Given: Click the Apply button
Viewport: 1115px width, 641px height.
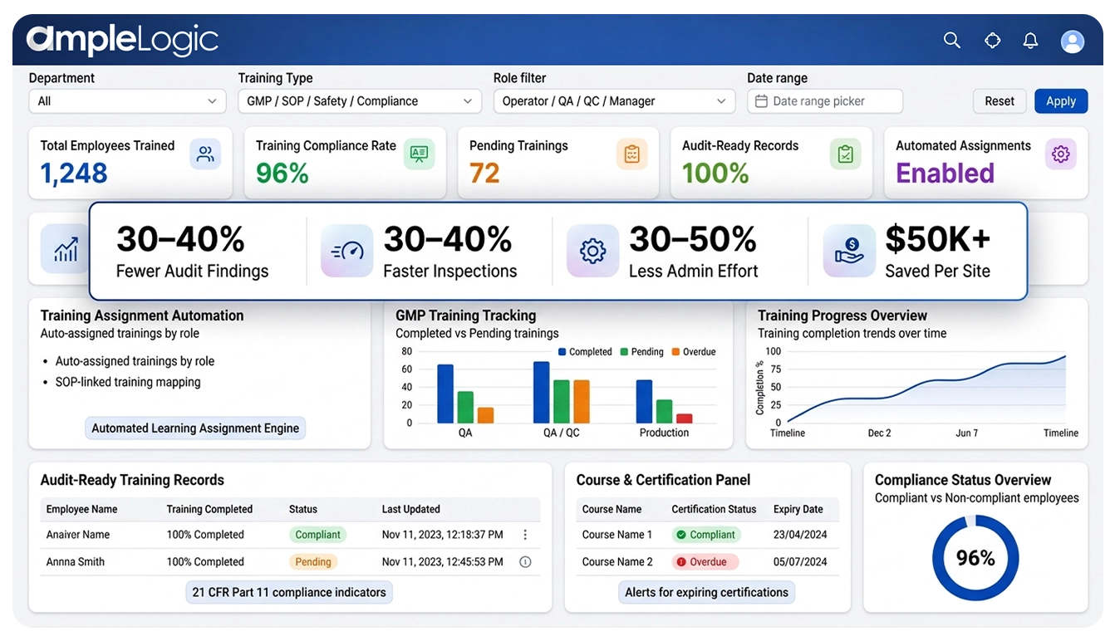Looking at the screenshot, I should click(x=1060, y=101).
